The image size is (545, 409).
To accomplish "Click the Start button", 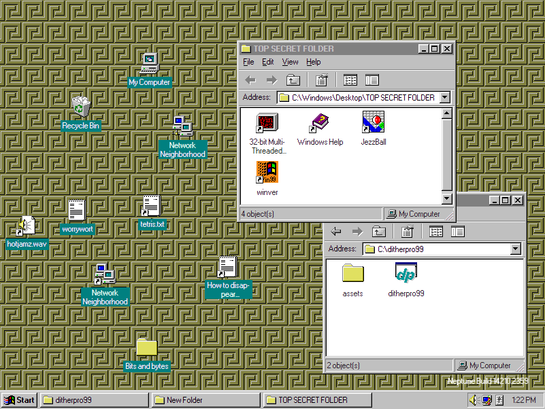I will coord(19,400).
